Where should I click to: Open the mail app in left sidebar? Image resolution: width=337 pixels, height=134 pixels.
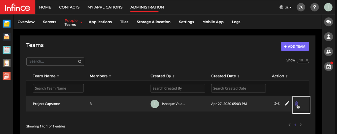point(7,37)
